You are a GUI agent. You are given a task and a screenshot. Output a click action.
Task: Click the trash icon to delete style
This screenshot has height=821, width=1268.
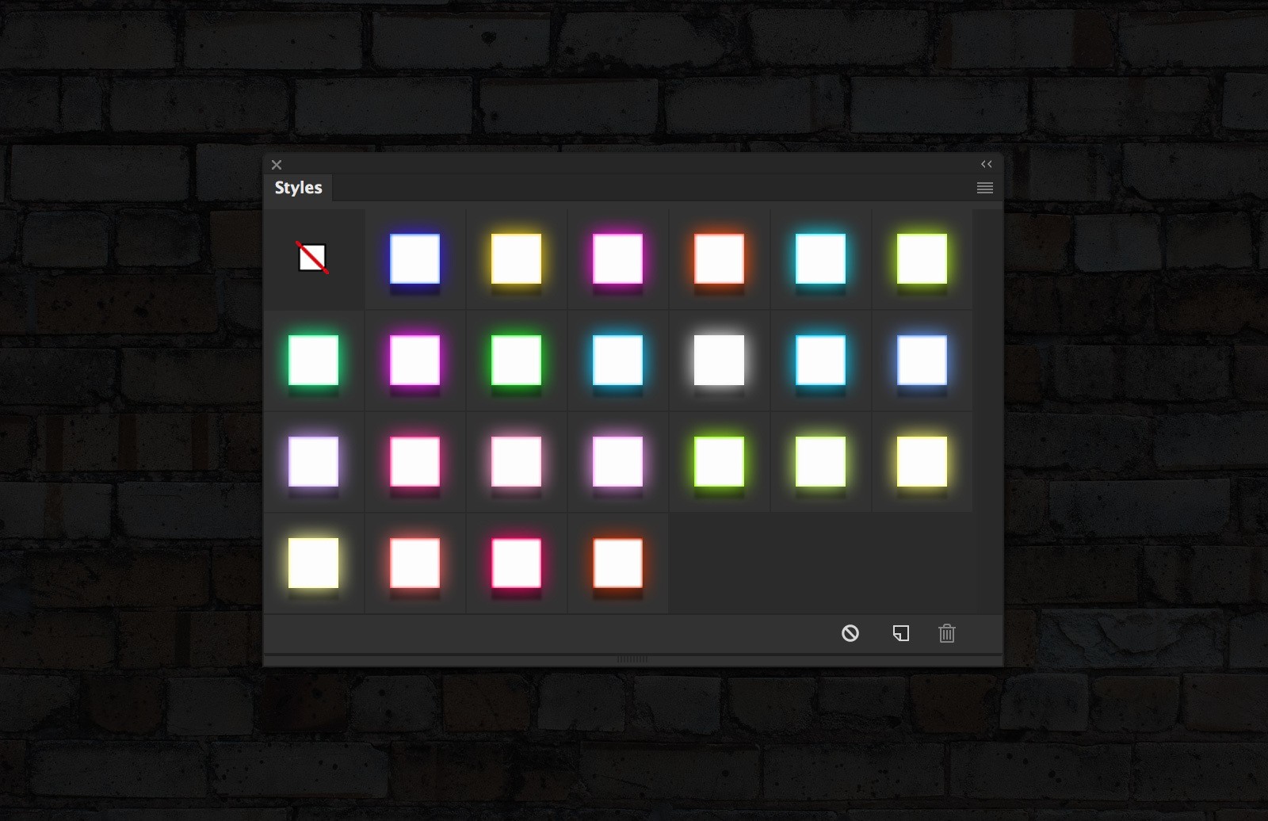tap(947, 633)
